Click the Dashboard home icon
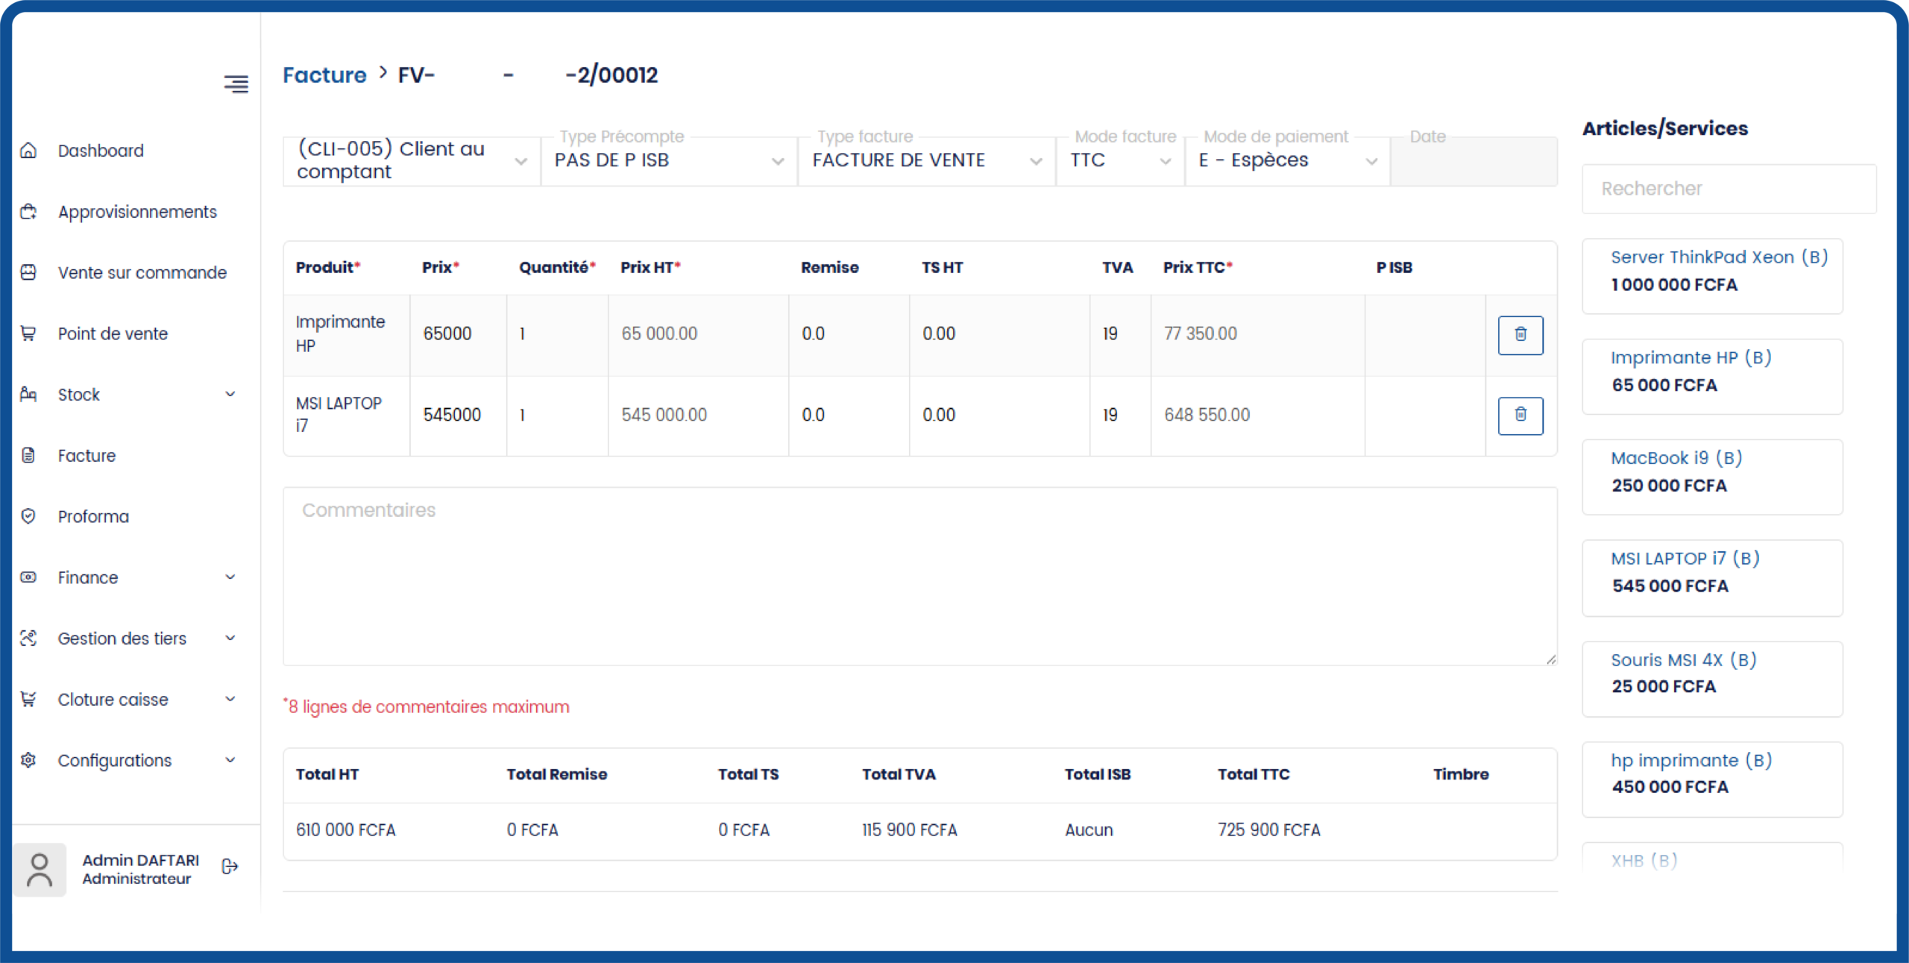The width and height of the screenshot is (1909, 963). coord(28,151)
